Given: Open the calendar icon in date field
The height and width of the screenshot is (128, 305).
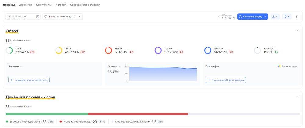Looking at the screenshot, I should click(38, 16).
